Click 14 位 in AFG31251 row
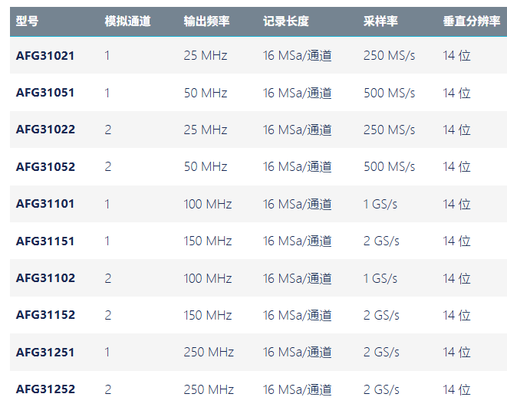This screenshot has width=507, height=407. point(456,352)
